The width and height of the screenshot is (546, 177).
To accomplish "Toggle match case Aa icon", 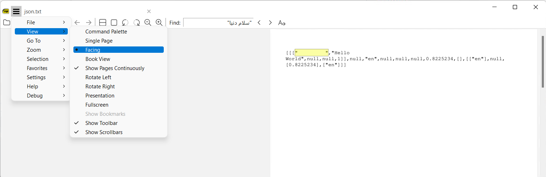I will [x=282, y=23].
